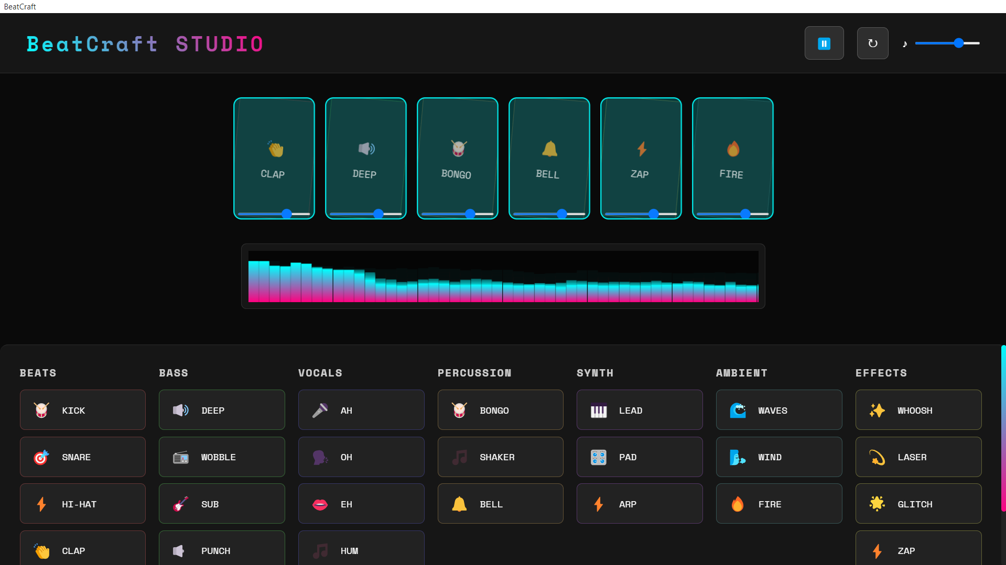
Task: Select the PAD synth pad
Action: [639, 457]
